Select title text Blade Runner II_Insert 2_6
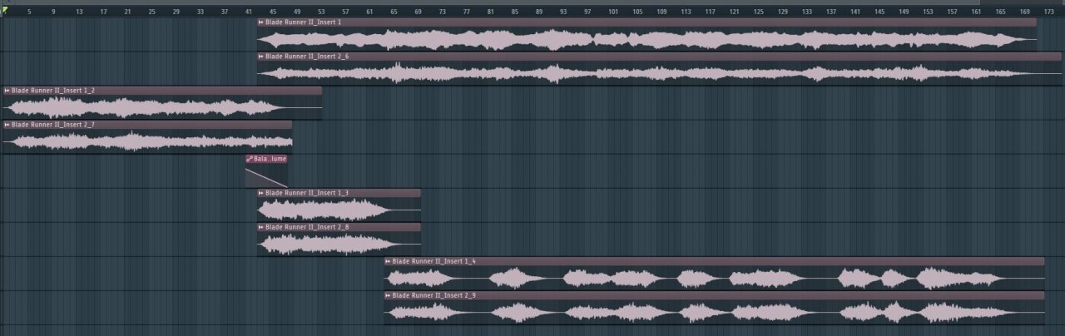 (307, 56)
